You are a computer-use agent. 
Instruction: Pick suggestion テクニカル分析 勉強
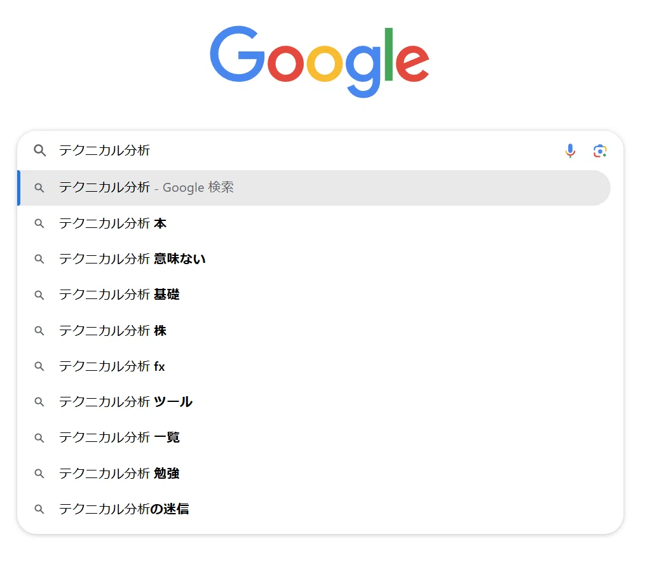tap(315, 473)
